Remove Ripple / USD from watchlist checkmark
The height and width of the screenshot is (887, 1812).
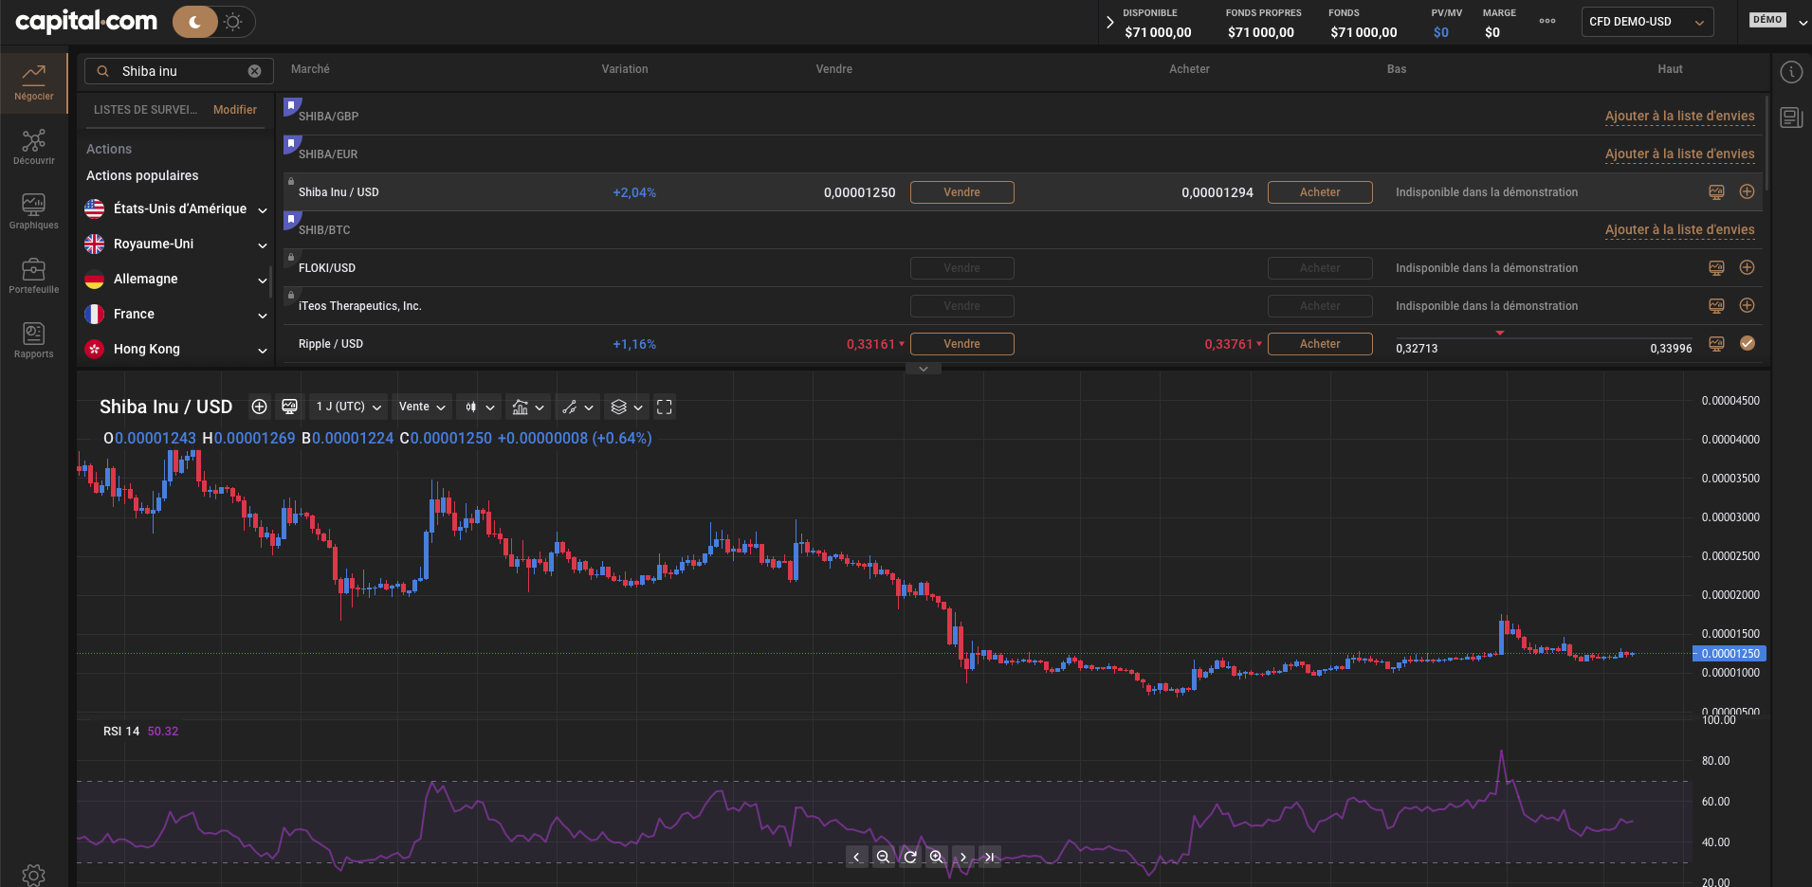pos(1747,343)
